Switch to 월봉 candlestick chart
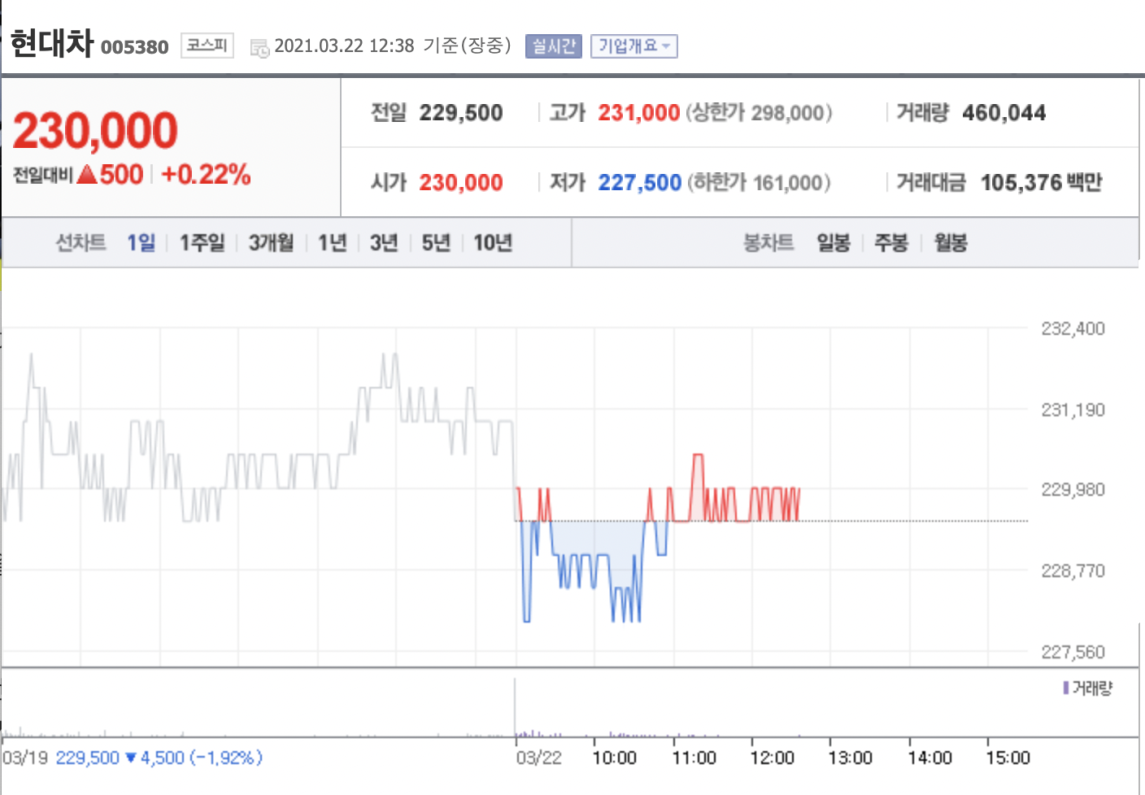The image size is (1145, 795). tap(951, 242)
